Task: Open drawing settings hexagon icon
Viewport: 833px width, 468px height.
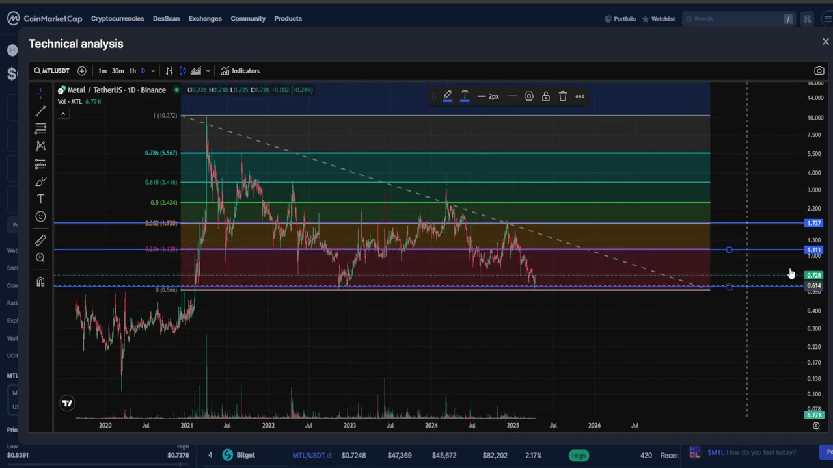Action: (529, 96)
